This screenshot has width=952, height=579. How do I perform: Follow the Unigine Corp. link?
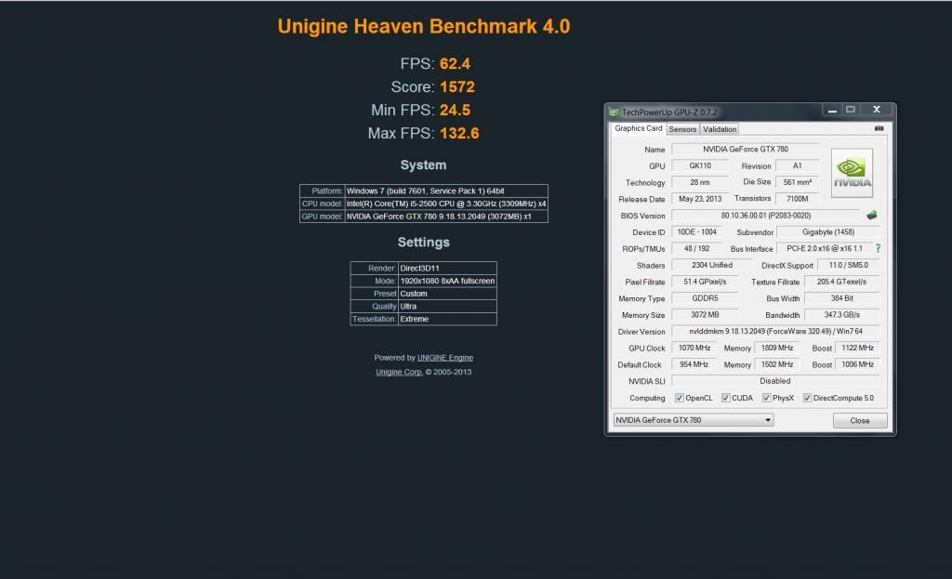[399, 372]
